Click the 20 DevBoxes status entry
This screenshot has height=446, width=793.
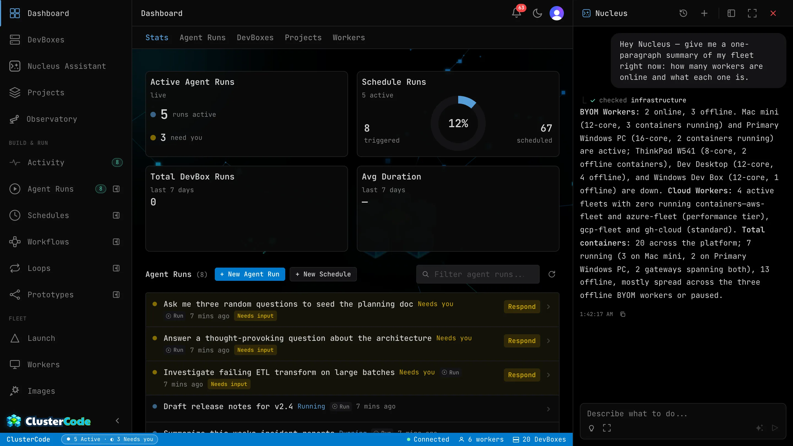(x=539, y=440)
